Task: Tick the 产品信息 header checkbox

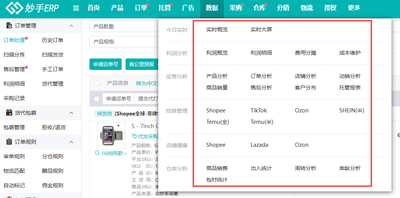Action: pos(97,83)
